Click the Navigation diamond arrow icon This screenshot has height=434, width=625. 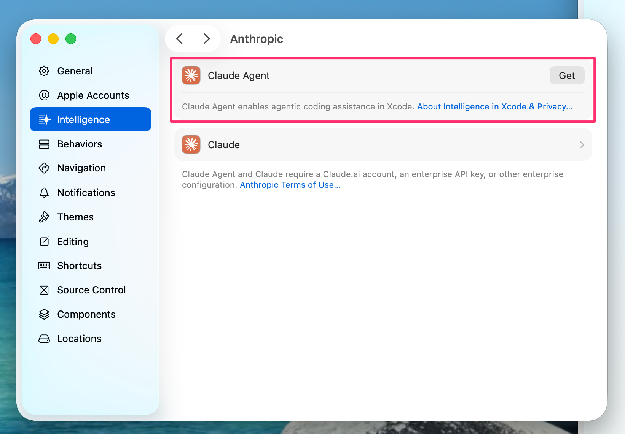click(44, 168)
